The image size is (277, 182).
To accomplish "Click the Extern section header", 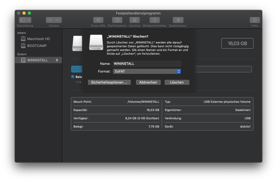I will 22,54.
